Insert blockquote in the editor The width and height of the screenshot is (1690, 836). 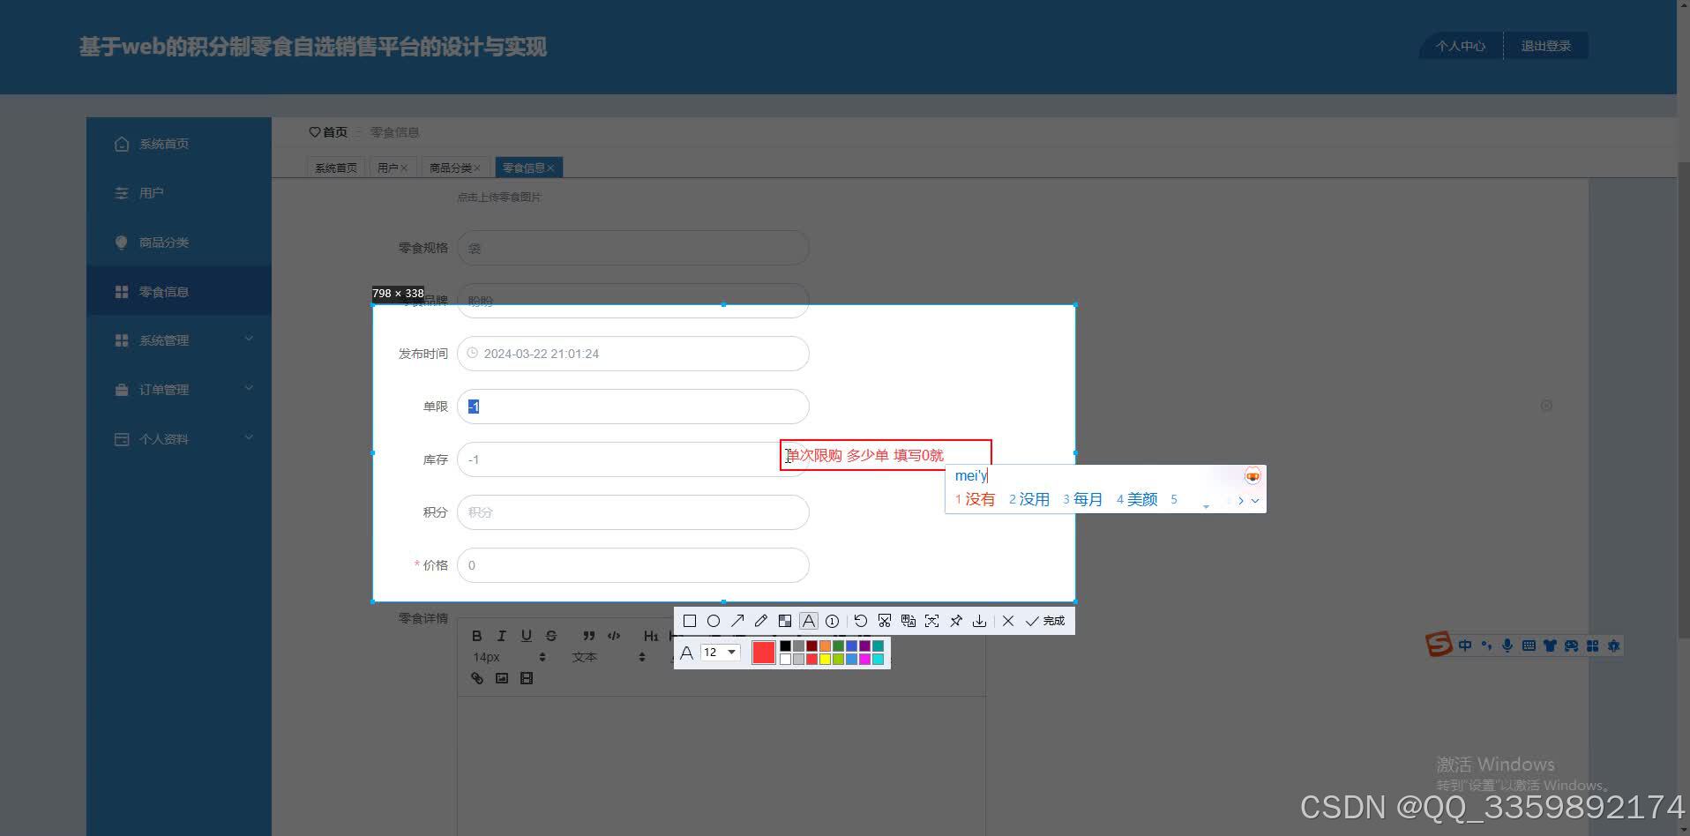point(588,636)
